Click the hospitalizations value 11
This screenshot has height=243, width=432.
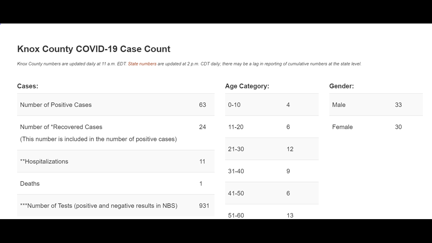(202, 162)
